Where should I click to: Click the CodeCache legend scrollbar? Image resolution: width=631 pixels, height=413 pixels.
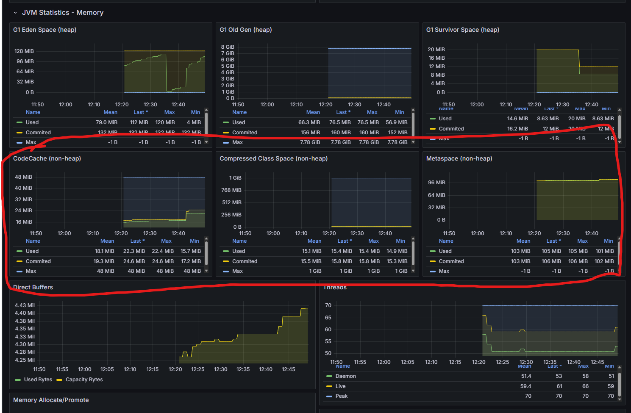(x=206, y=252)
